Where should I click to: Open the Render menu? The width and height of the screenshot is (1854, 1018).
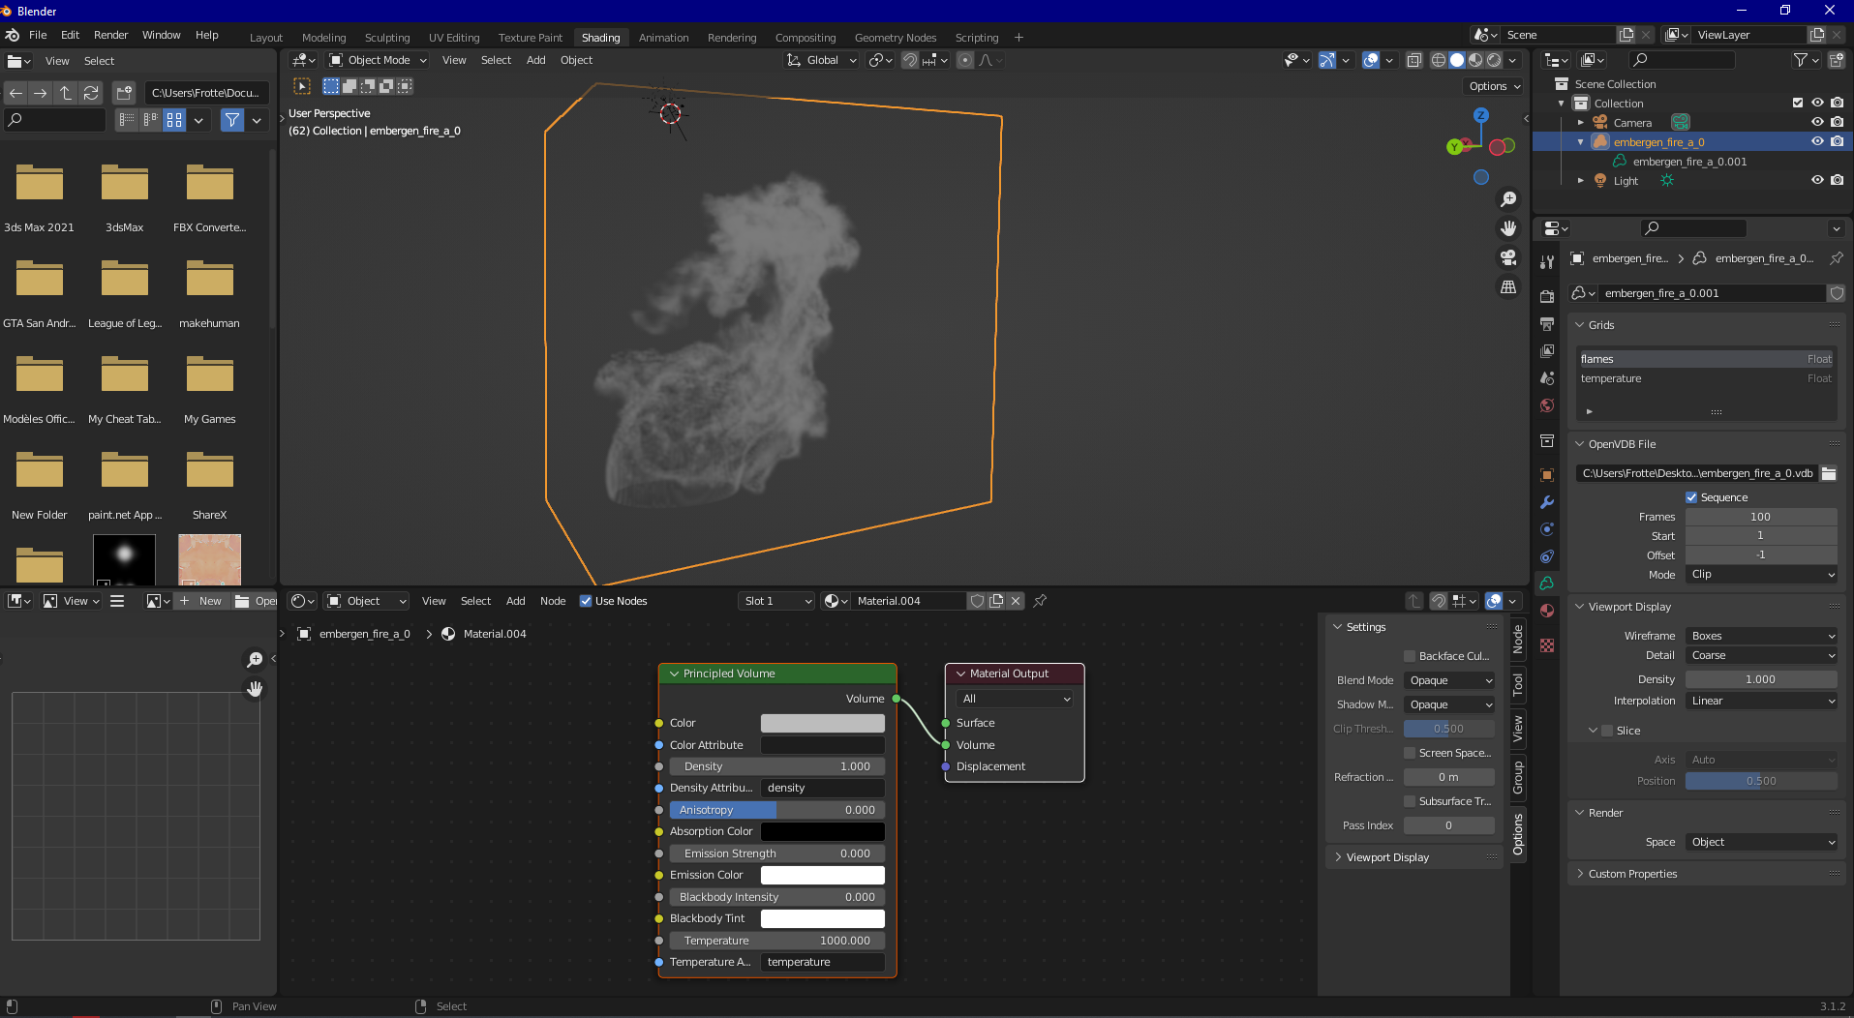[x=110, y=35]
